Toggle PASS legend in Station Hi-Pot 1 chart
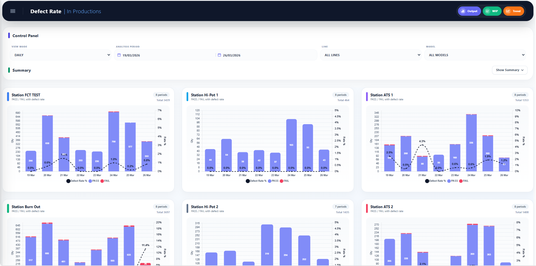 click(273, 181)
